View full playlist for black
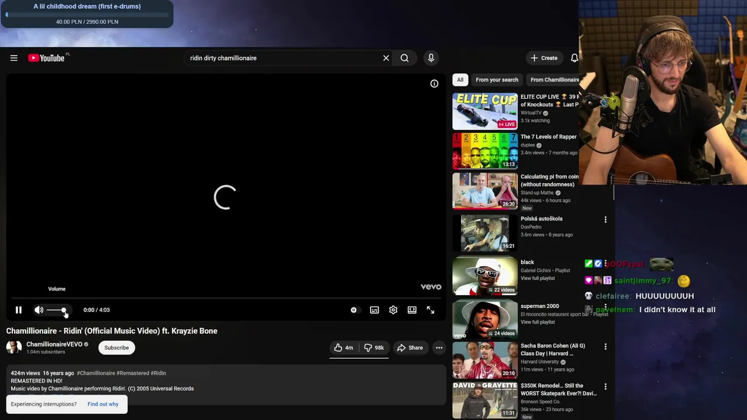The width and height of the screenshot is (747, 420). tap(538, 278)
